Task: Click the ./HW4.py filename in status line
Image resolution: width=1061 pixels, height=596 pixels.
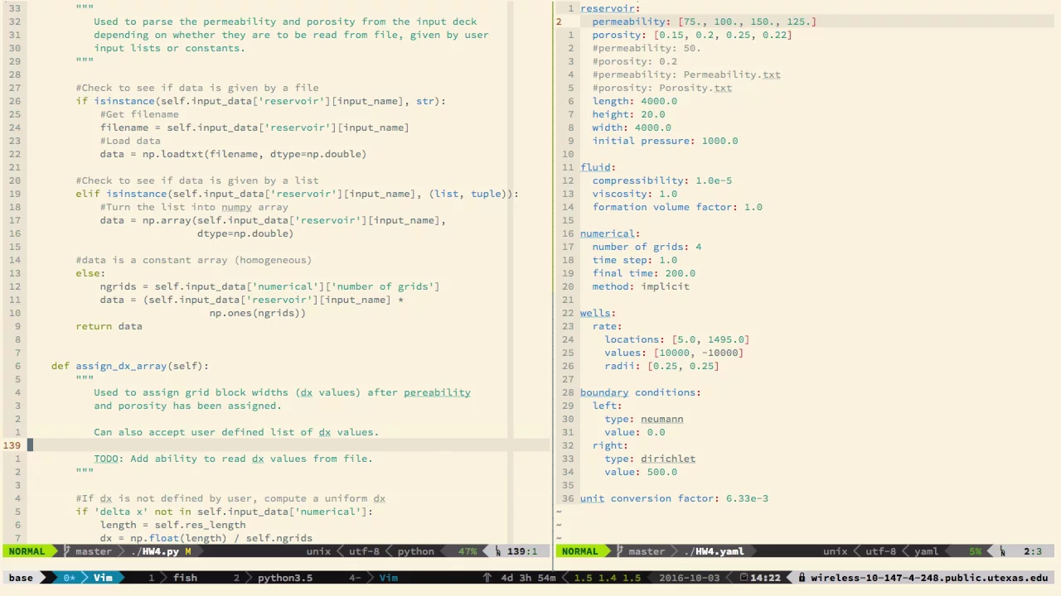Action: point(155,551)
